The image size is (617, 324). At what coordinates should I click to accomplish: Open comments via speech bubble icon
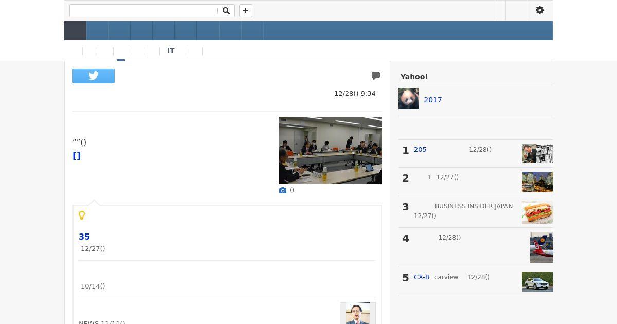pyautogui.click(x=376, y=76)
